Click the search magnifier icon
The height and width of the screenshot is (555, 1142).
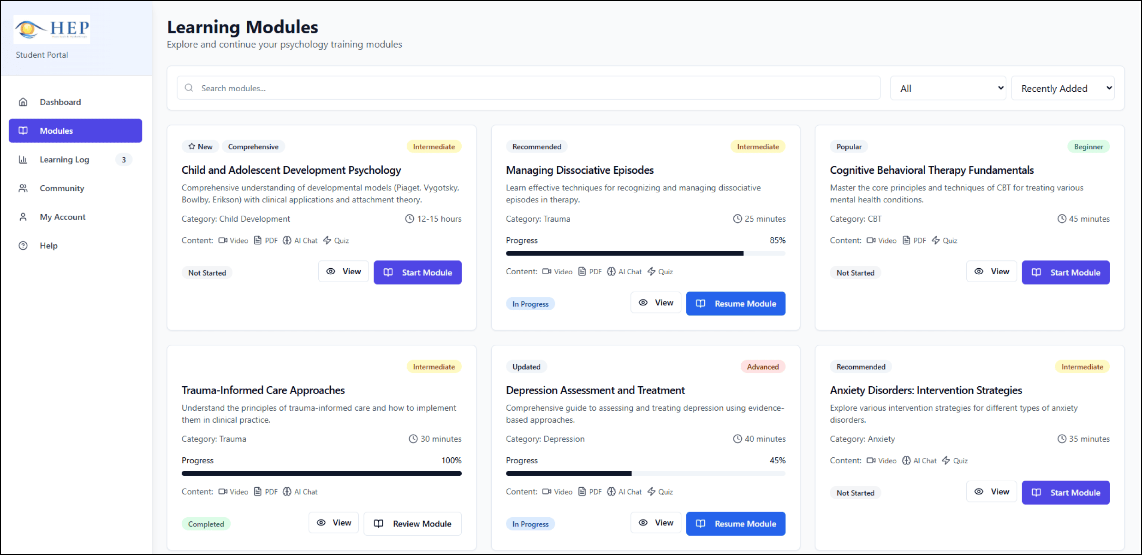pos(189,88)
